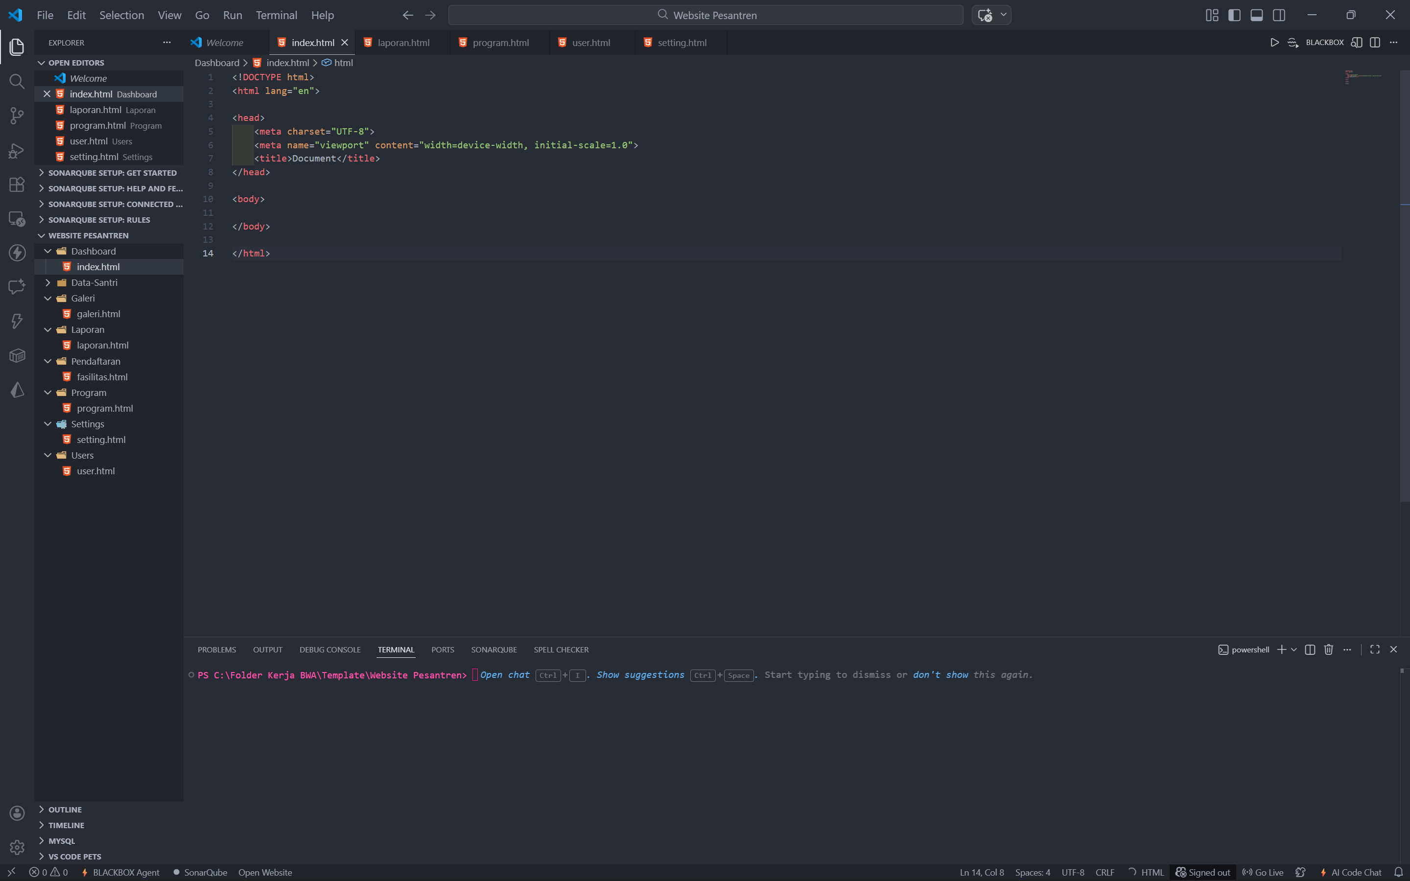Click the Run code play icon
Image resolution: width=1410 pixels, height=881 pixels.
tap(1274, 43)
